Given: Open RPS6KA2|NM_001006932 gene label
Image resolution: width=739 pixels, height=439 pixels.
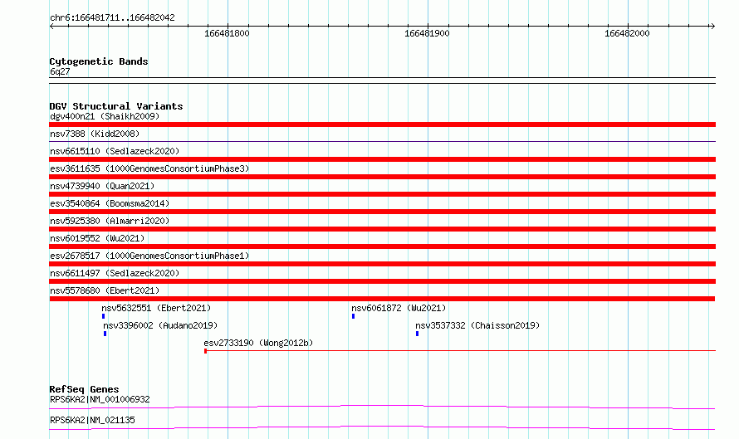Looking at the screenshot, I should 100,399.
